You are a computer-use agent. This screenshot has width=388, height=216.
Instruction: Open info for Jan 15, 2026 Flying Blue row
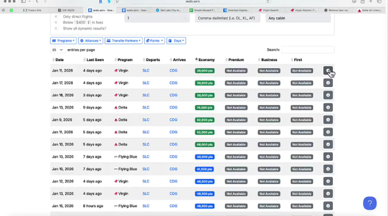(x=328, y=206)
